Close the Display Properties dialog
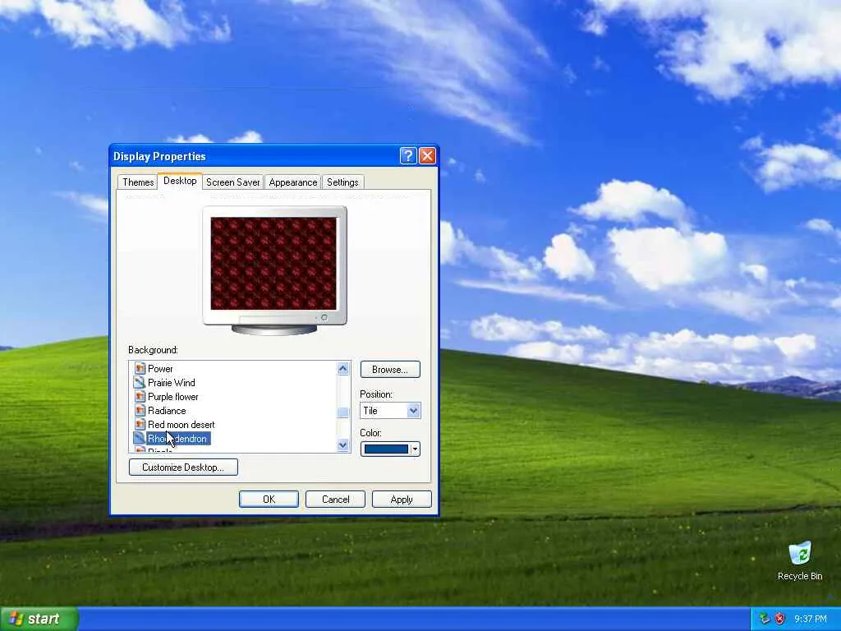The height and width of the screenshot is (631, 841). point(427,156)
